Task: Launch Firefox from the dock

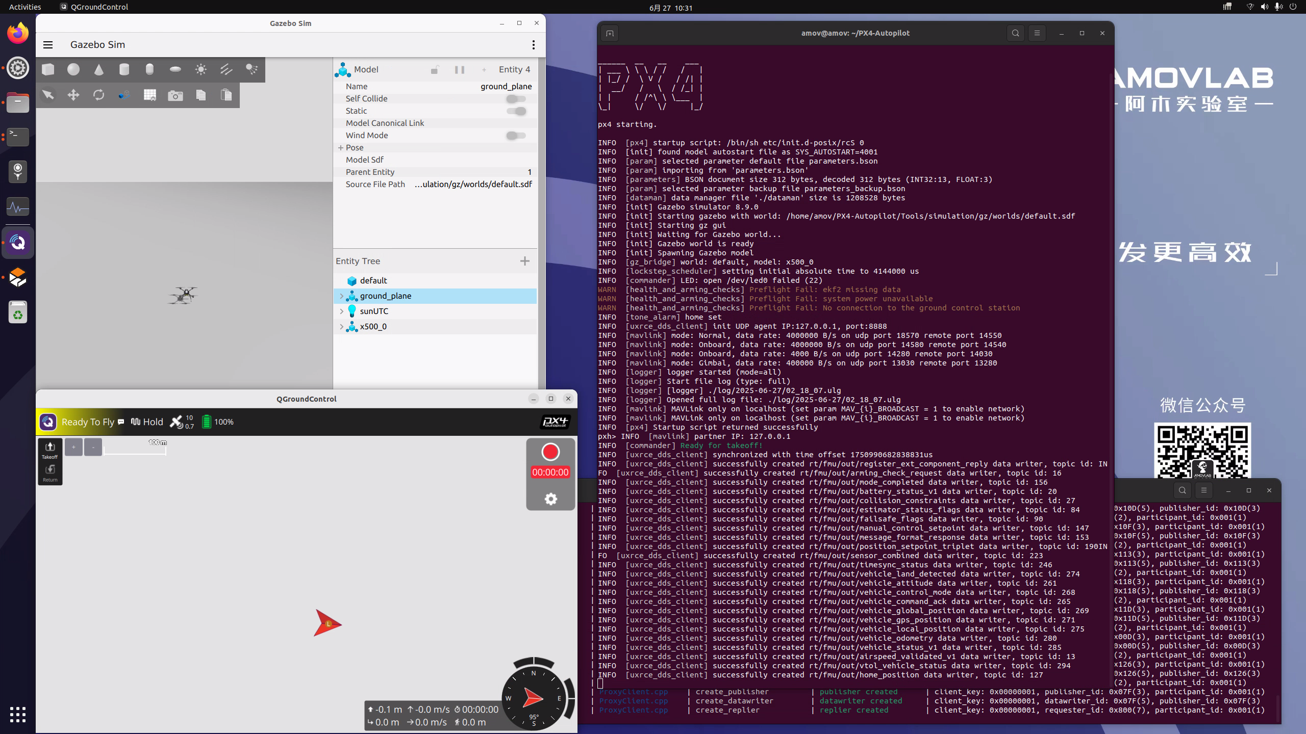Action: click(18, 33)
